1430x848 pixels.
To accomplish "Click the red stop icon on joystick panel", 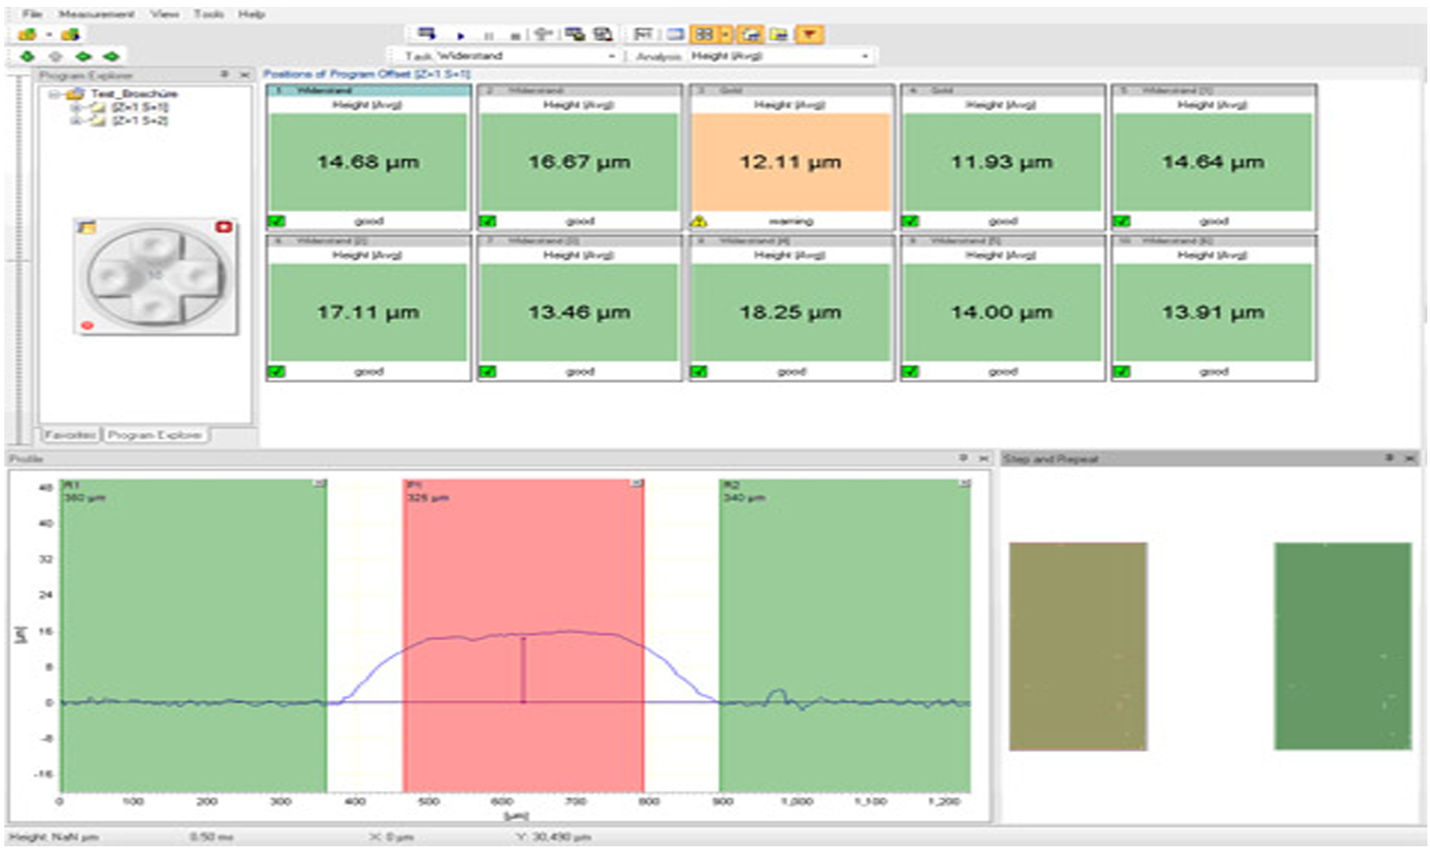I will click(224, 227).
